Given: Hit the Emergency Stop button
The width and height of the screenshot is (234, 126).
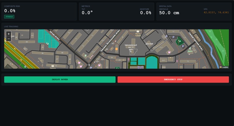Looking at the screenshot, I should click(173, 80).
